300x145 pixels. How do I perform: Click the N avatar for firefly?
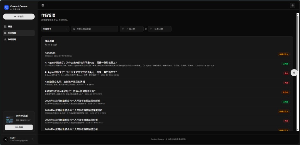[x=6, y=139]
